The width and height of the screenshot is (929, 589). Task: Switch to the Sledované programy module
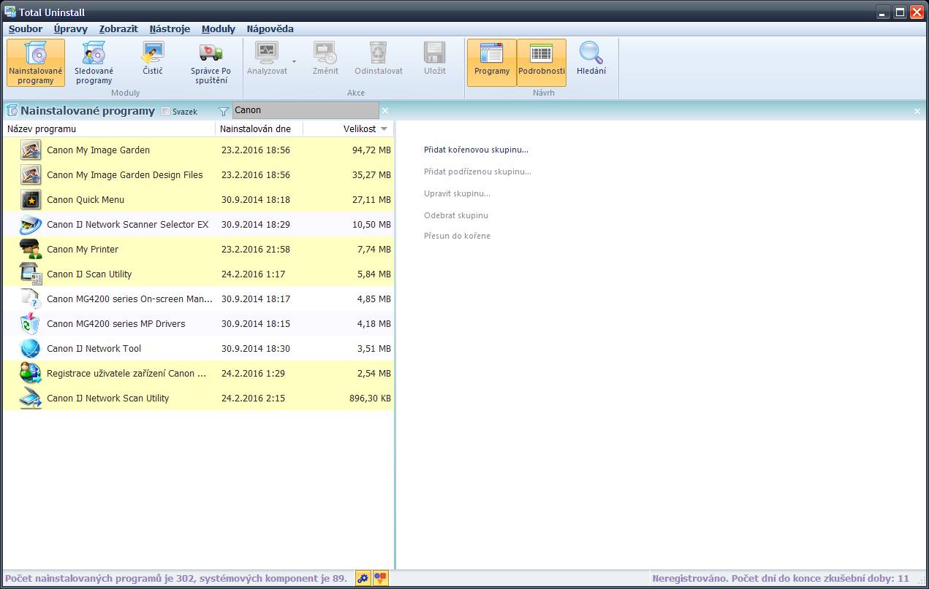[94, 63]
